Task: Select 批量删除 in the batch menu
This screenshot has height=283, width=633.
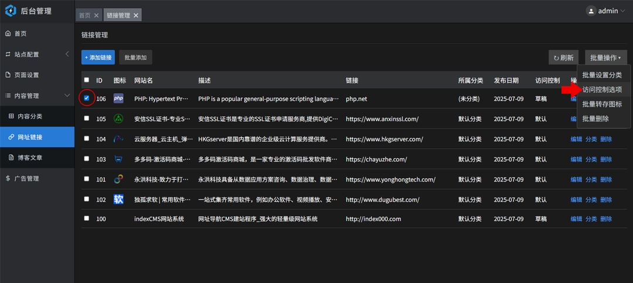Action: [x=595, y=119]
